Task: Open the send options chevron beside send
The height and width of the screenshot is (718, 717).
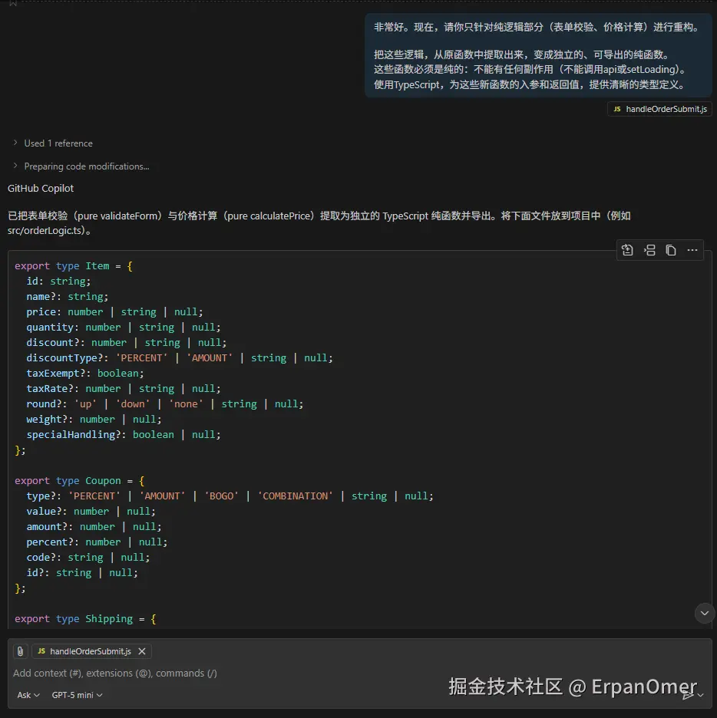Action: point(701,695)
